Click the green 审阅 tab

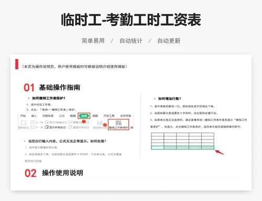tap(84, 116)
